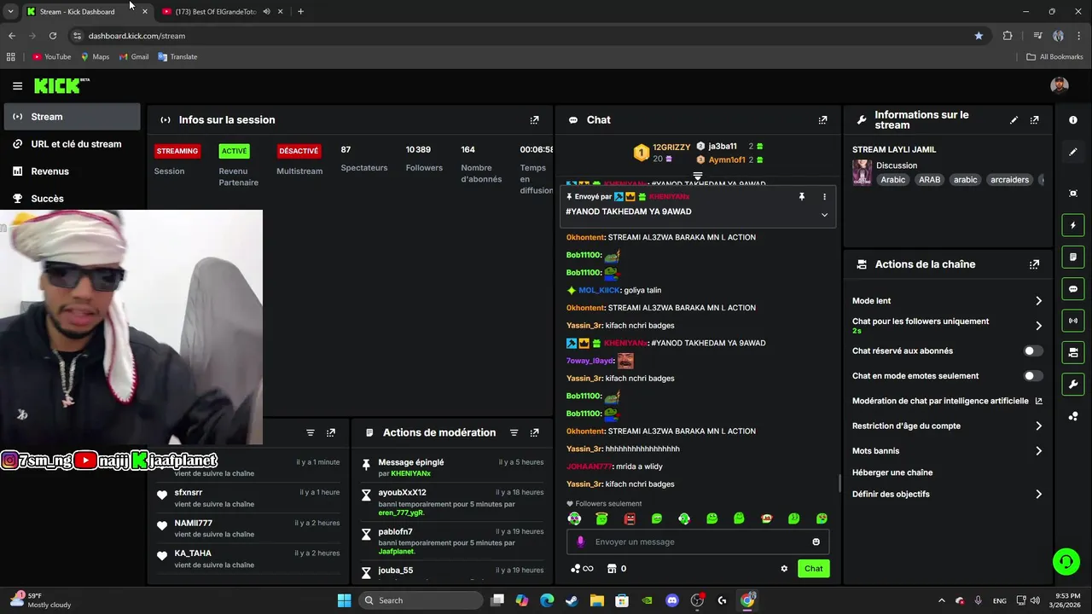Open Windows Start menu
Viewport: 1092px width, 614px height.
(344, 600)
